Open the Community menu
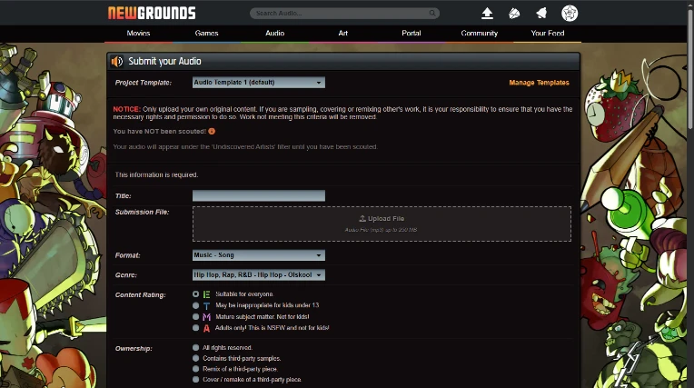This screenshot has height=388, width=694. click(x=480, y=34)
